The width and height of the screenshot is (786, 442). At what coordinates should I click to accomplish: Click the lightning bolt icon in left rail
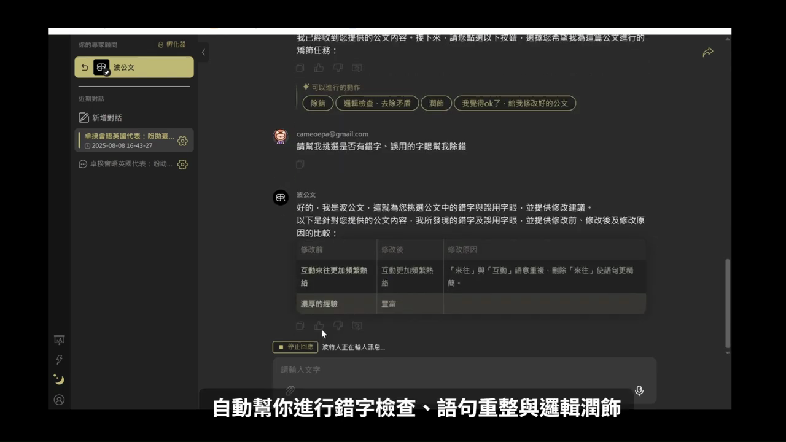pos(59,360)
